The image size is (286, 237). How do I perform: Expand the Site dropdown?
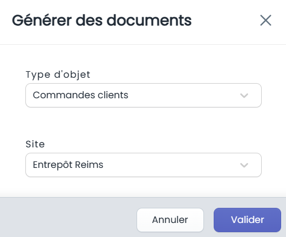pyautogui.click(x=144, y=165)
